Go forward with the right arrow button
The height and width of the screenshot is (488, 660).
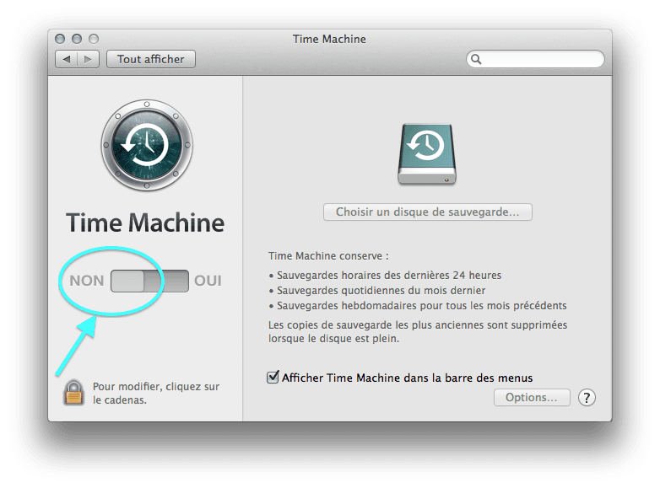pos(88,59)
